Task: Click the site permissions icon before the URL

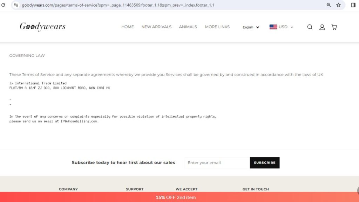Action: pyautogui.click(x=15, y=5)
